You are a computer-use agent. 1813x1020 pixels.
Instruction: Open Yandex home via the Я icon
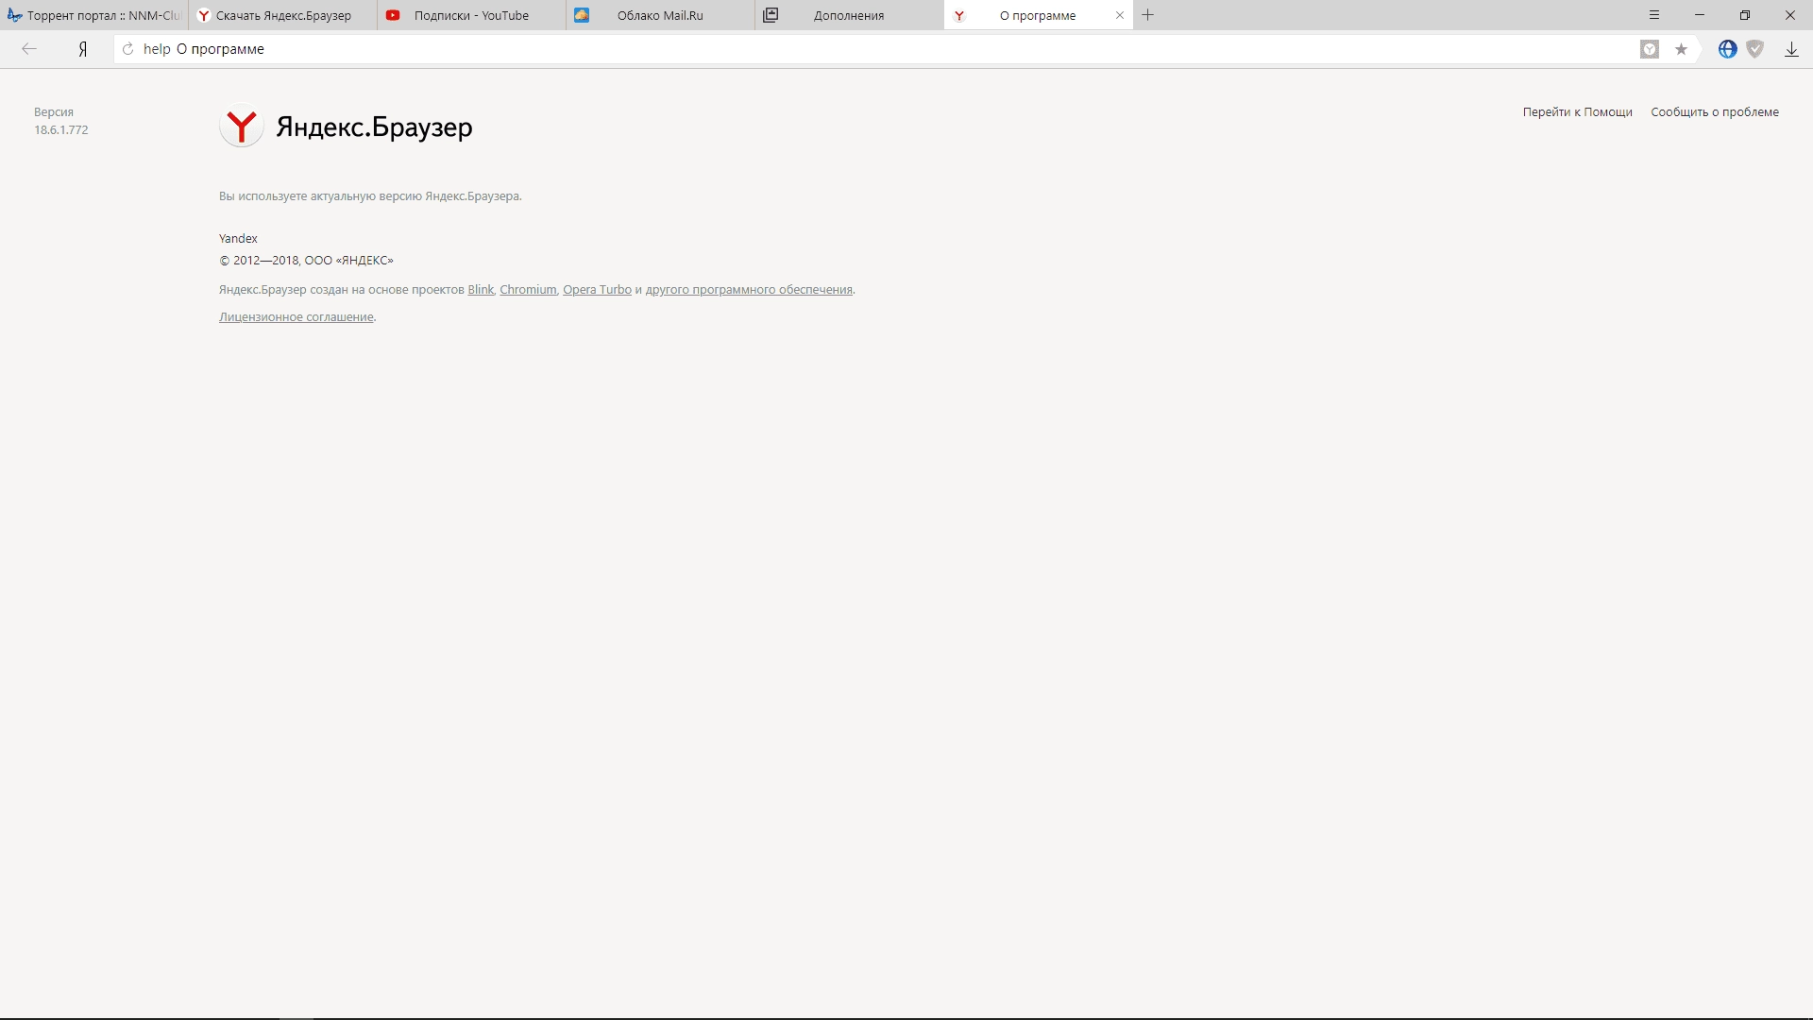click(x=83, y=49)
